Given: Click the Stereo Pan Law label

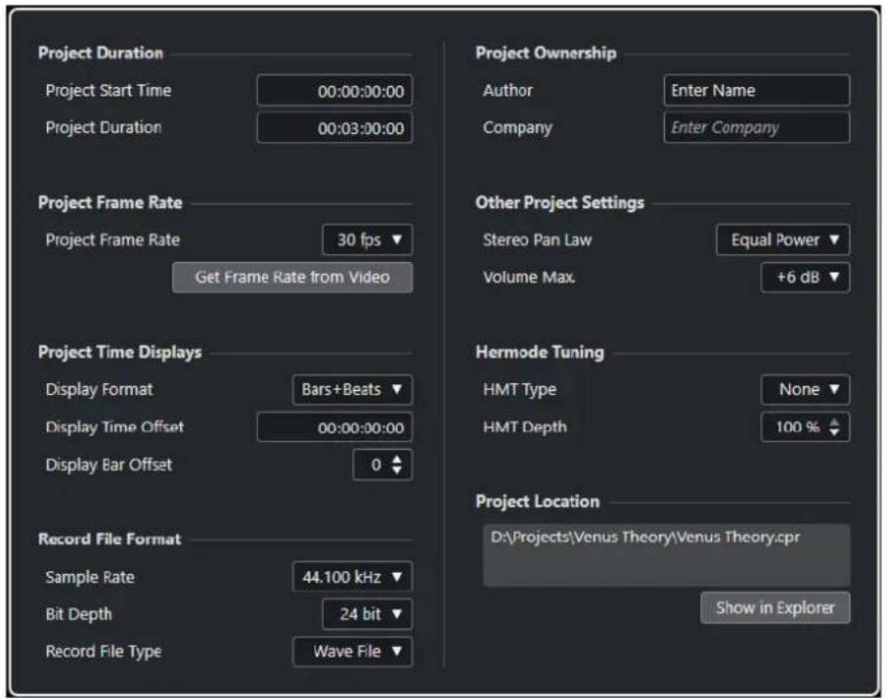Looking at the screenshot, I should click(537, 240).
